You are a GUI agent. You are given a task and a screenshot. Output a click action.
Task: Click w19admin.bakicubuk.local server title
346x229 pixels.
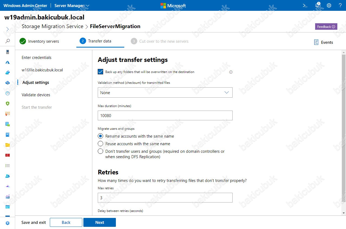pos(44,17)
